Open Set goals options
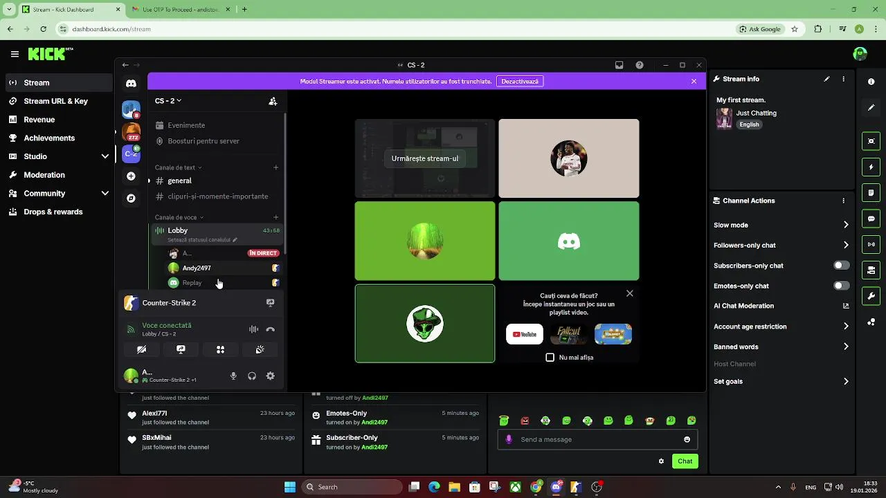Viewport: 886px width, 498px height. (x=781, y=381)
